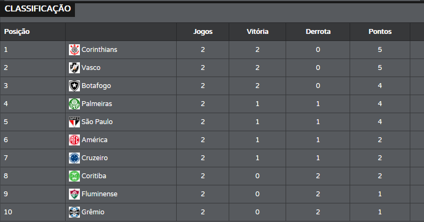424x222 pixels.
Task: Click the Corinthians club crest icon
Action: tap(74, 50)
